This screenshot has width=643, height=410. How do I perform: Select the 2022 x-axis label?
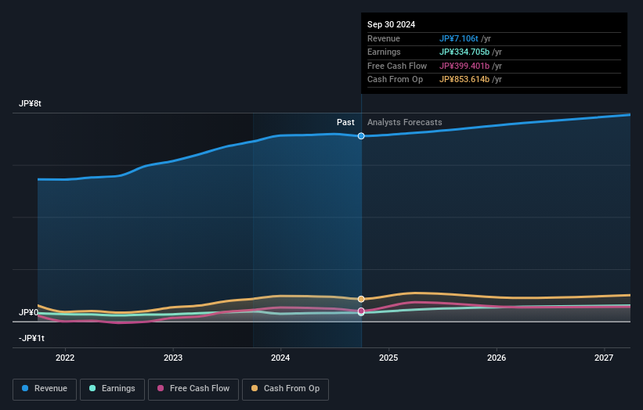pyautogui.click(x=65, y=358)
